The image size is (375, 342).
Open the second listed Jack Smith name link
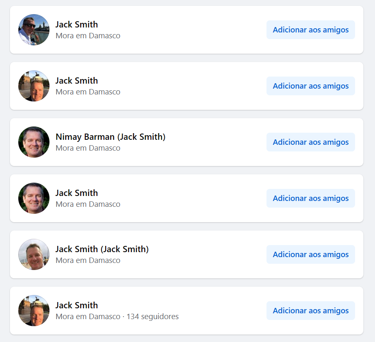click(x=76, y=81)
